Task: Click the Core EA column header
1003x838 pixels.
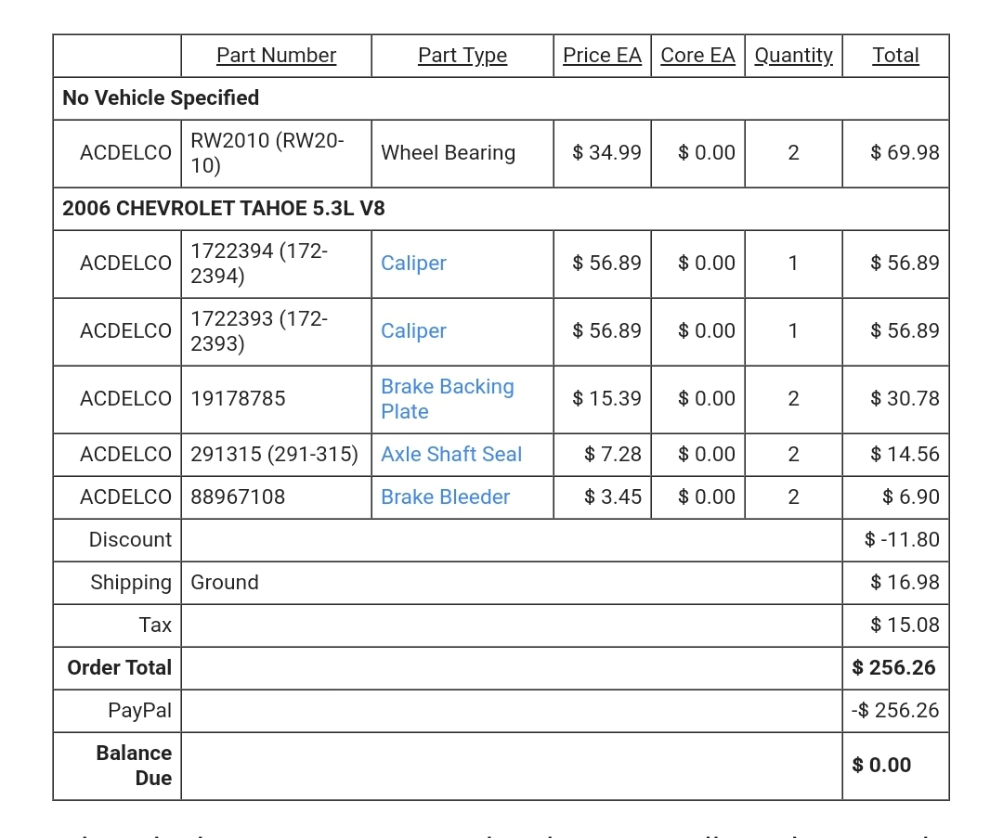Action: click(x=697, y=56)
